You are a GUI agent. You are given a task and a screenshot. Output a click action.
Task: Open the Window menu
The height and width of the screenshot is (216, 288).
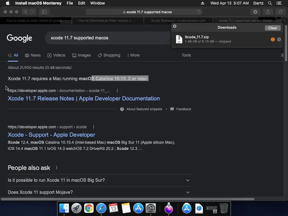tap(97, 3)
